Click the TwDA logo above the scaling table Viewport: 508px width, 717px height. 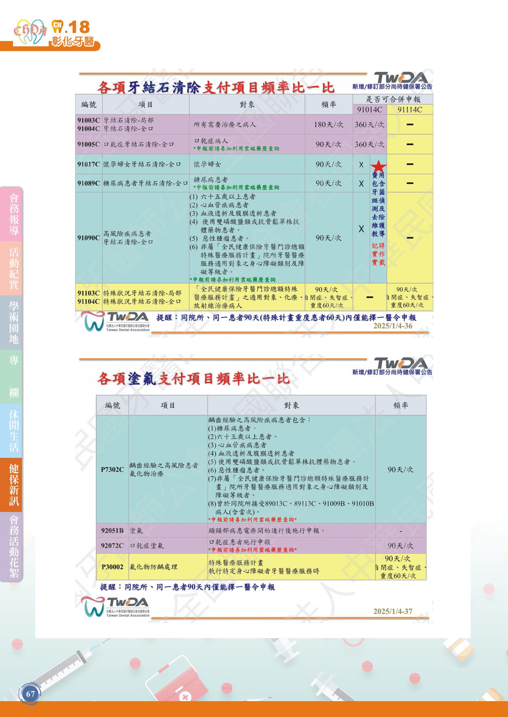click(x=401, y=77)
